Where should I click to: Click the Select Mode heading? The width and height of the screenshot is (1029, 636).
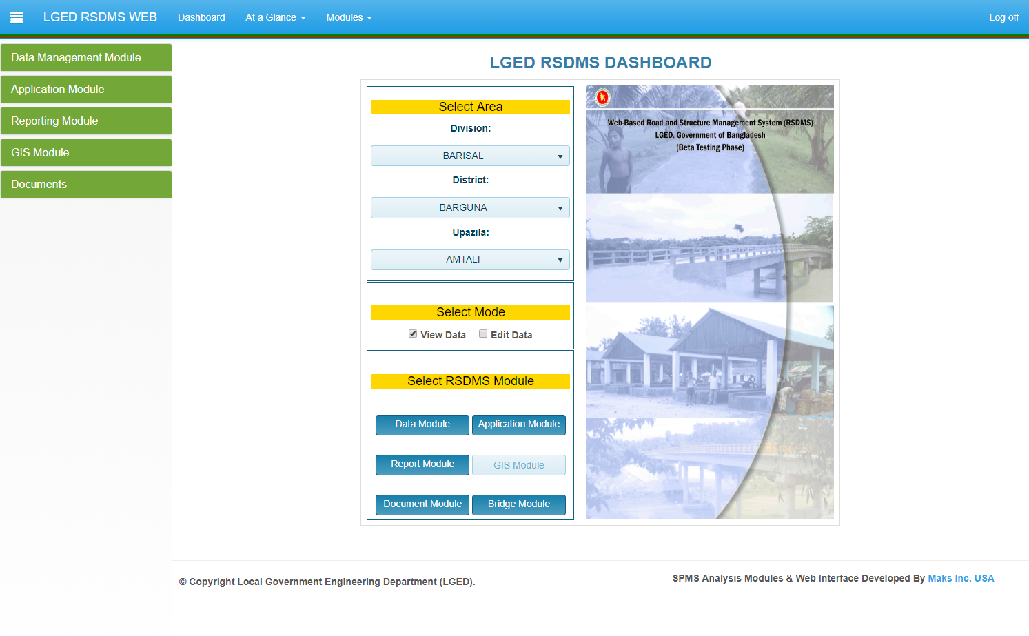click(x=470, y=312)
